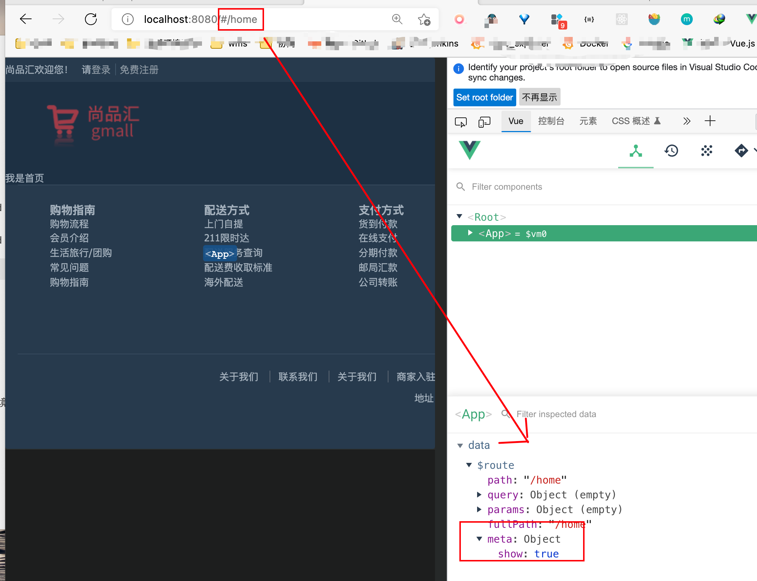Screen dimensions: 757x581
Task: Open the React devtools extension icon
Action: coord(622,19)
